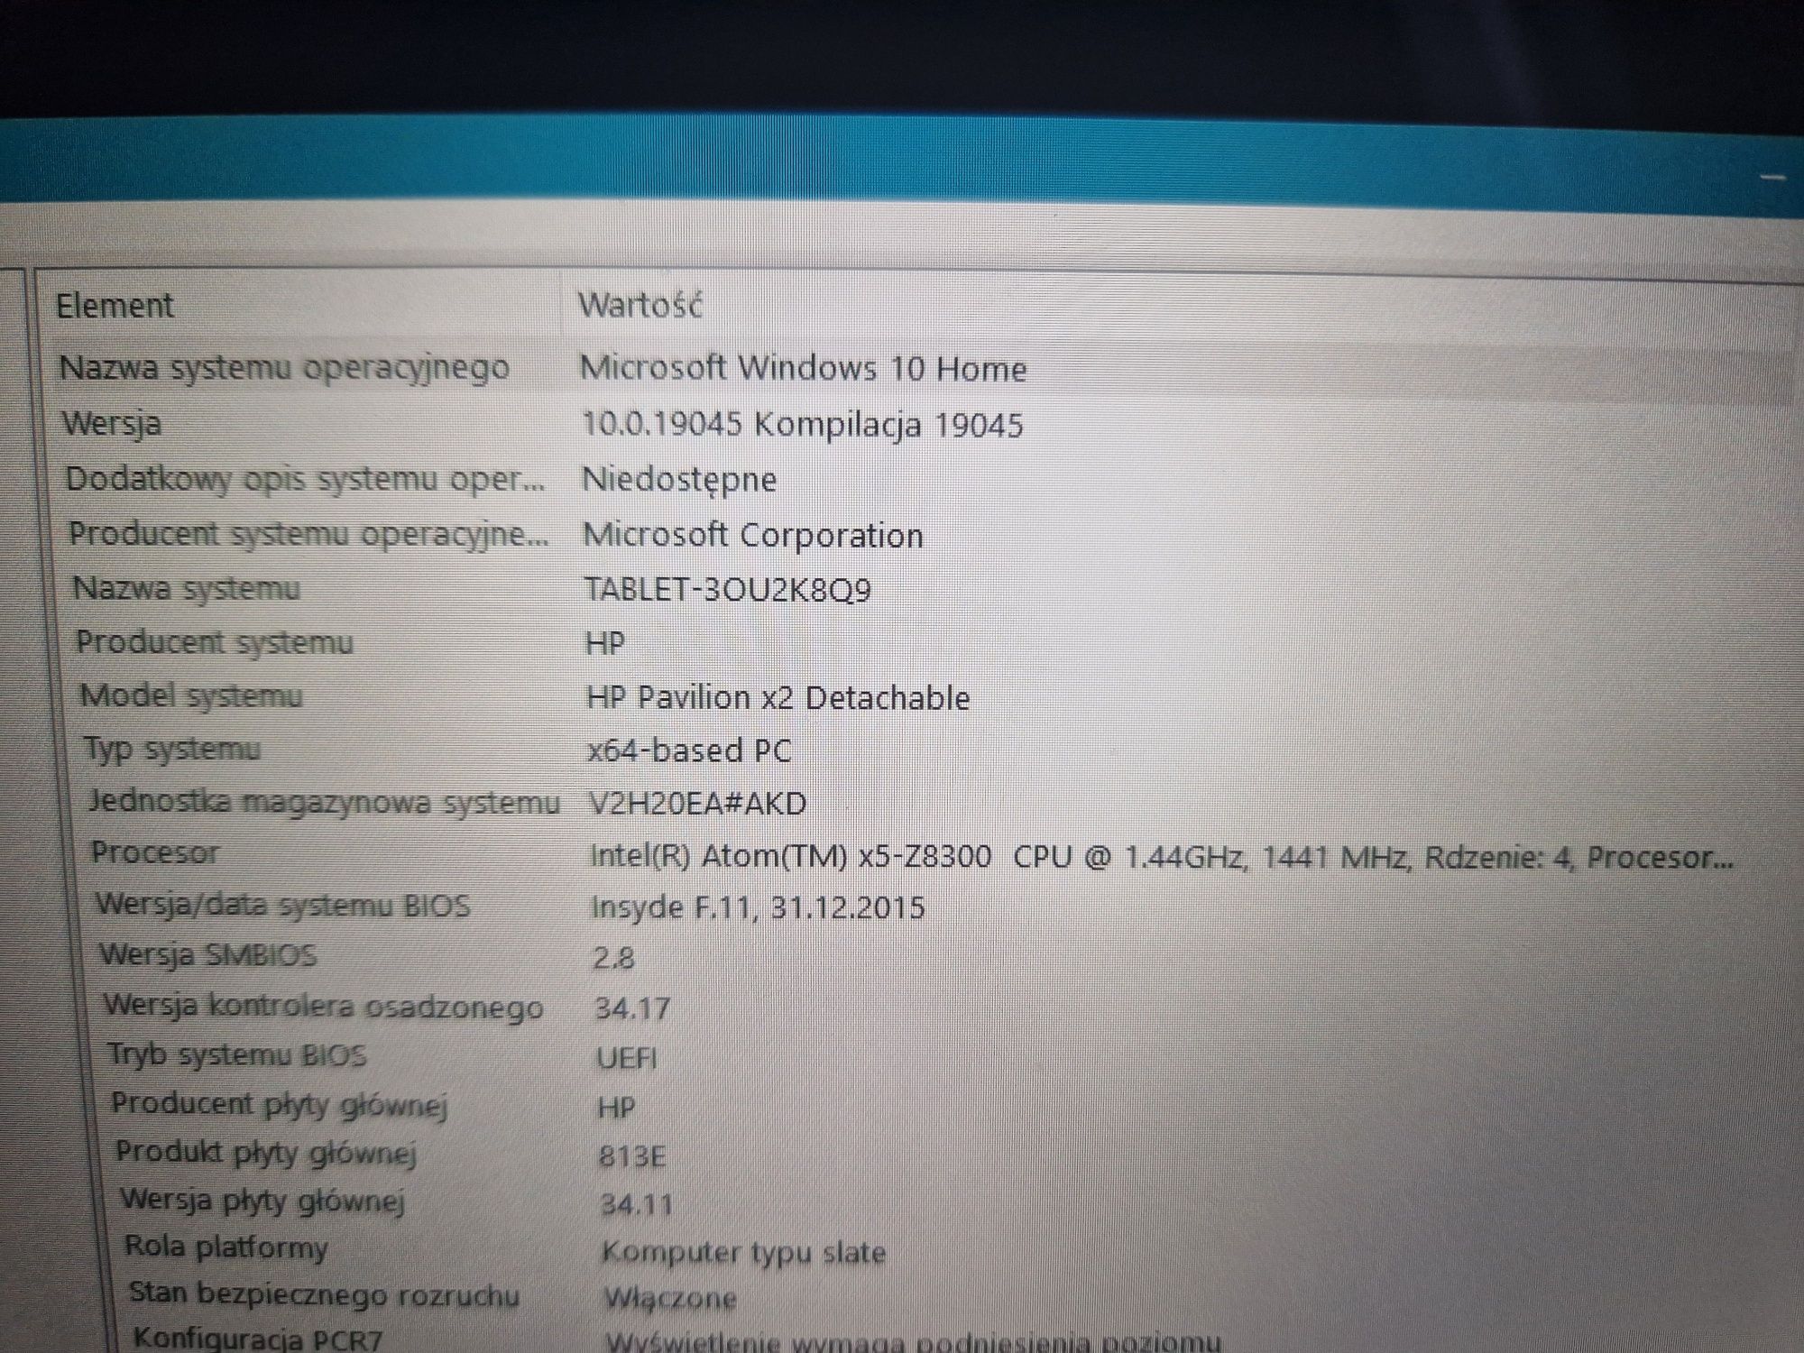Image resolution: width=1804 pixels, height=1353 pixels.
Task: Select the value Microsoft Corporation
Action: tap(753, 535)
